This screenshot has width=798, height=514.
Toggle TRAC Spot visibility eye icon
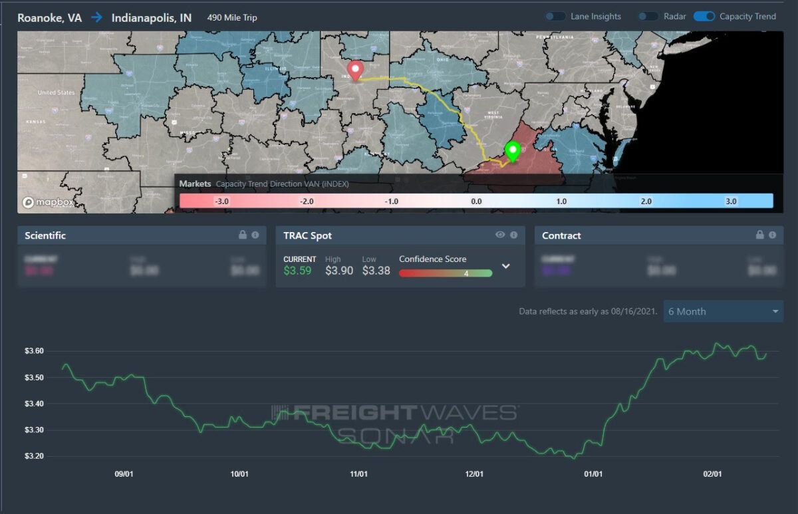(500, 235)
